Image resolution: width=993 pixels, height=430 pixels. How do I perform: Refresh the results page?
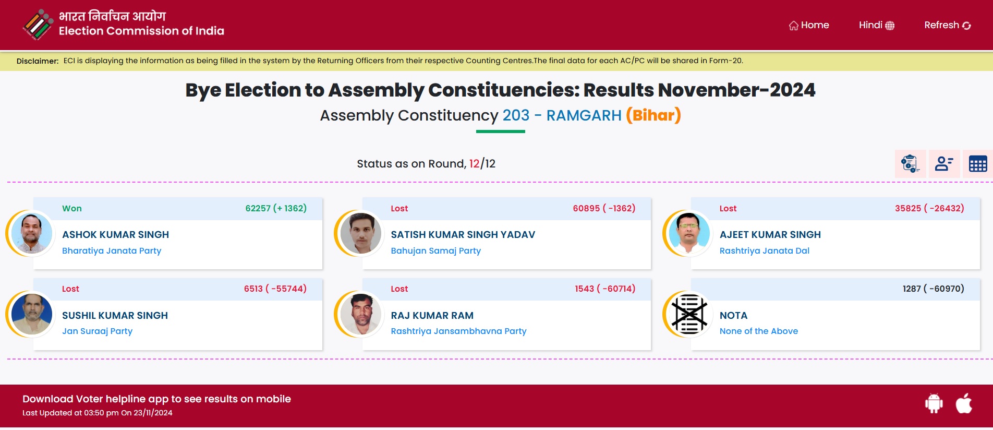click(x=947, y=25)
